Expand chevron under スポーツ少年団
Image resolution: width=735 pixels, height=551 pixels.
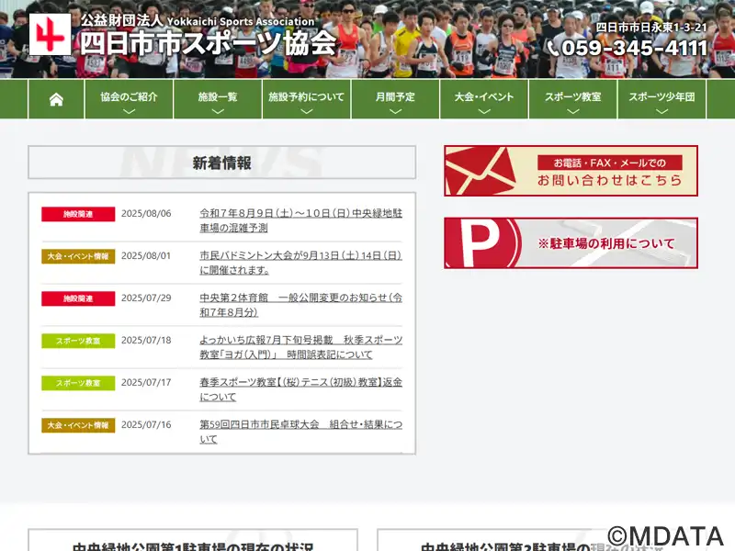661,111
